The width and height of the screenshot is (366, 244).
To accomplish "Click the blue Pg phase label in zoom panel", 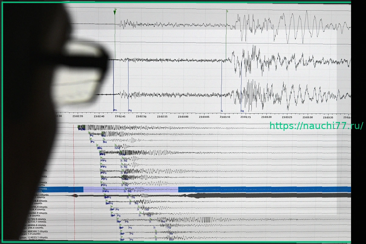I will (130, 110).
